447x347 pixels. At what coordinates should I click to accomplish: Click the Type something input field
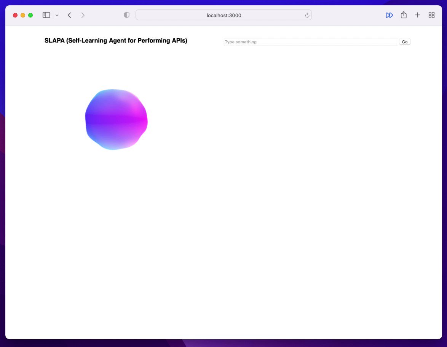[311, 42]
